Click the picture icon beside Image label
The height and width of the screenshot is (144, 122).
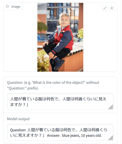tap(7, 6)
